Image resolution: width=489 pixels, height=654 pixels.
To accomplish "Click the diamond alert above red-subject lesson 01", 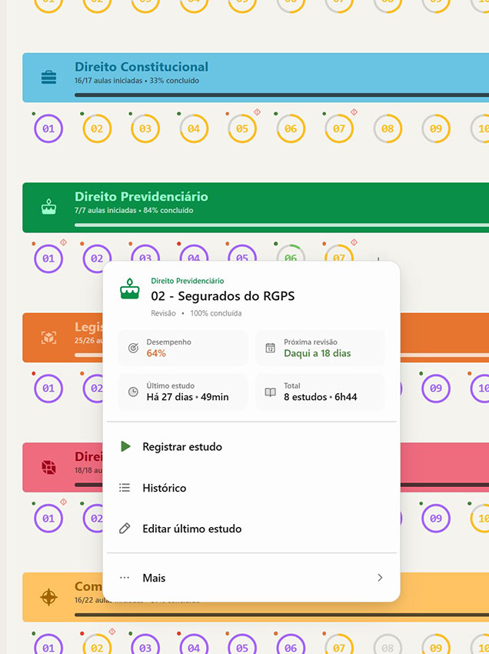I will pyautogui.click(x=63, y=502).
